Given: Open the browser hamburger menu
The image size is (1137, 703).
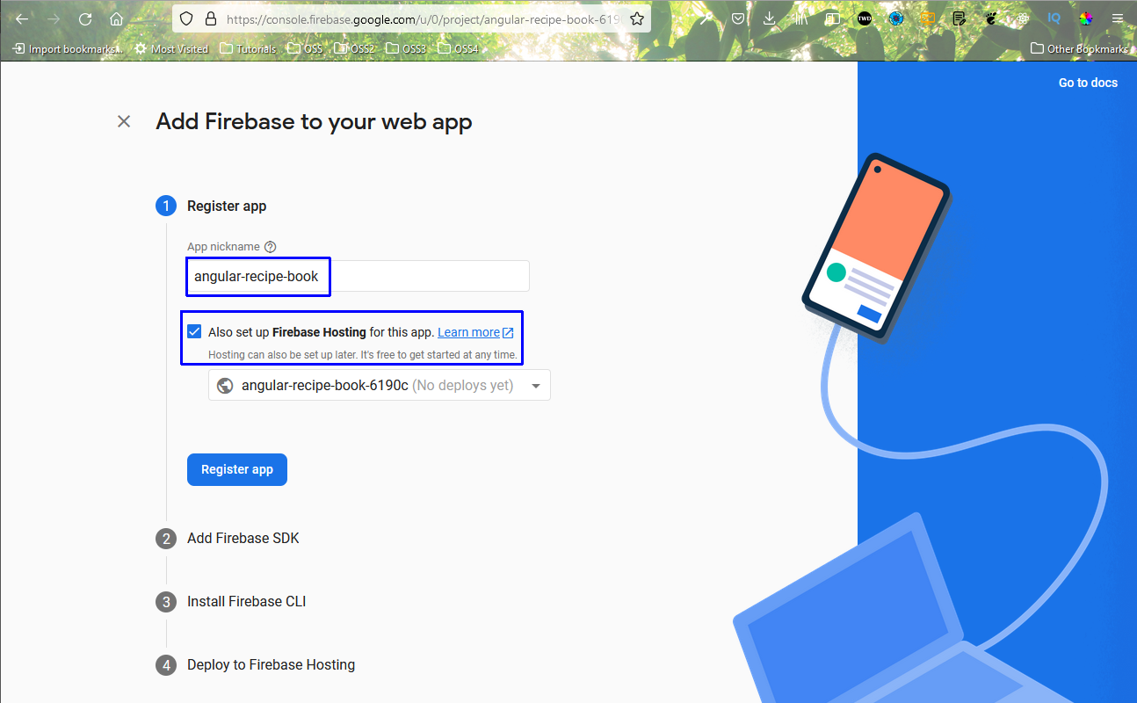Looking at the screenshot, I should pos(1118,18).
